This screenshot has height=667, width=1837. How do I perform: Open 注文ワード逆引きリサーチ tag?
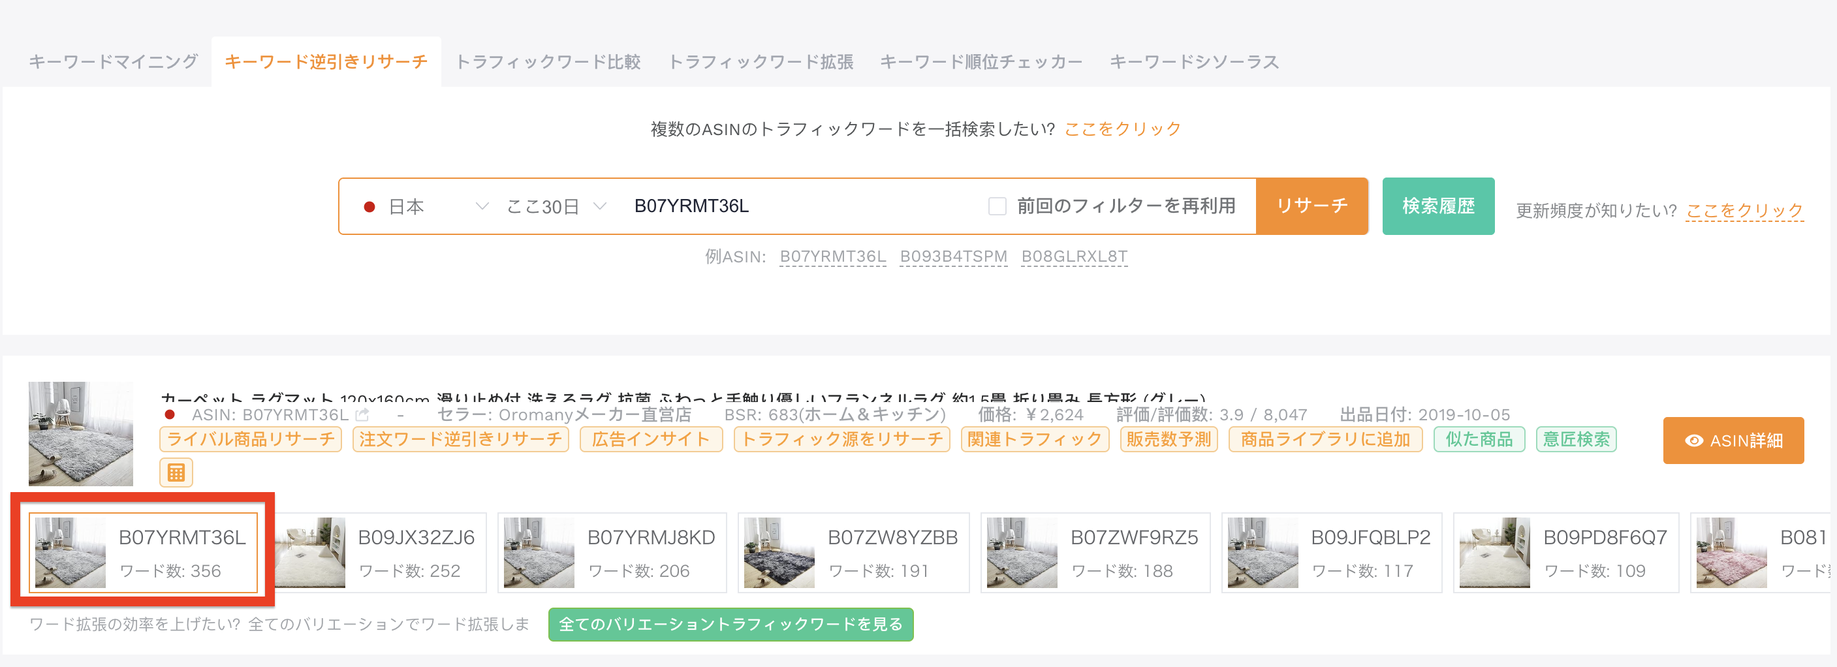460,439
